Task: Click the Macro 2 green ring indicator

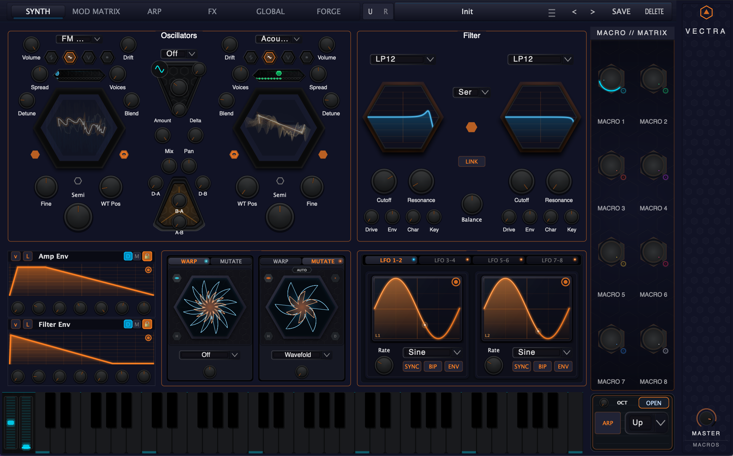Action: tap(665, 91)
